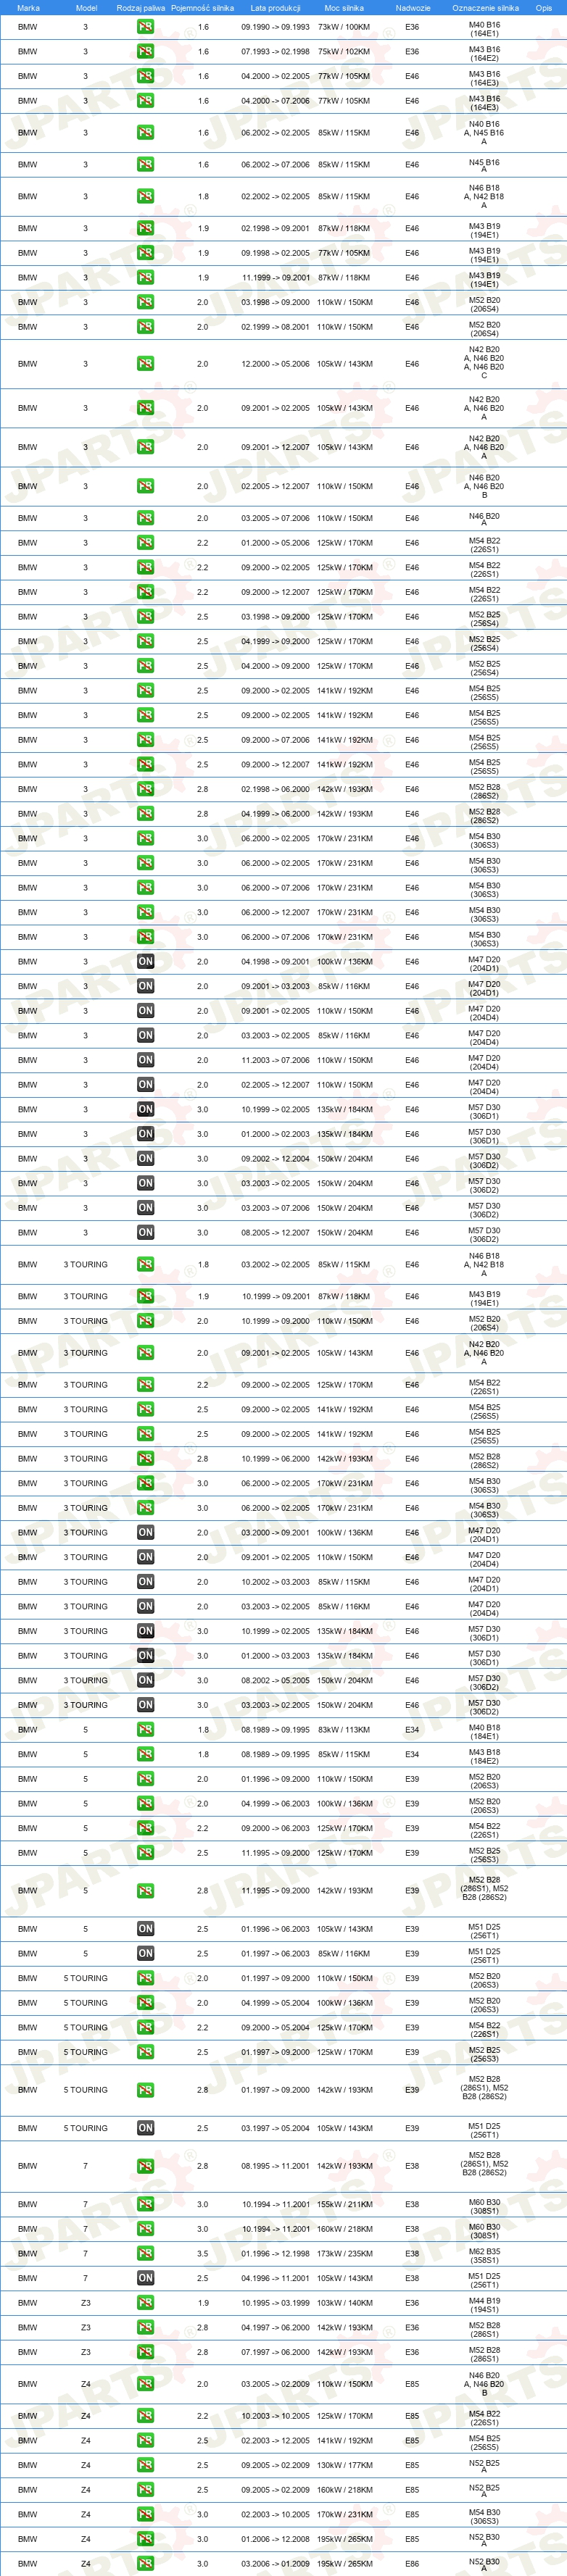
Task: Click the 160kW / 218KM power cell in 7 row
Action: [344, 2229]
